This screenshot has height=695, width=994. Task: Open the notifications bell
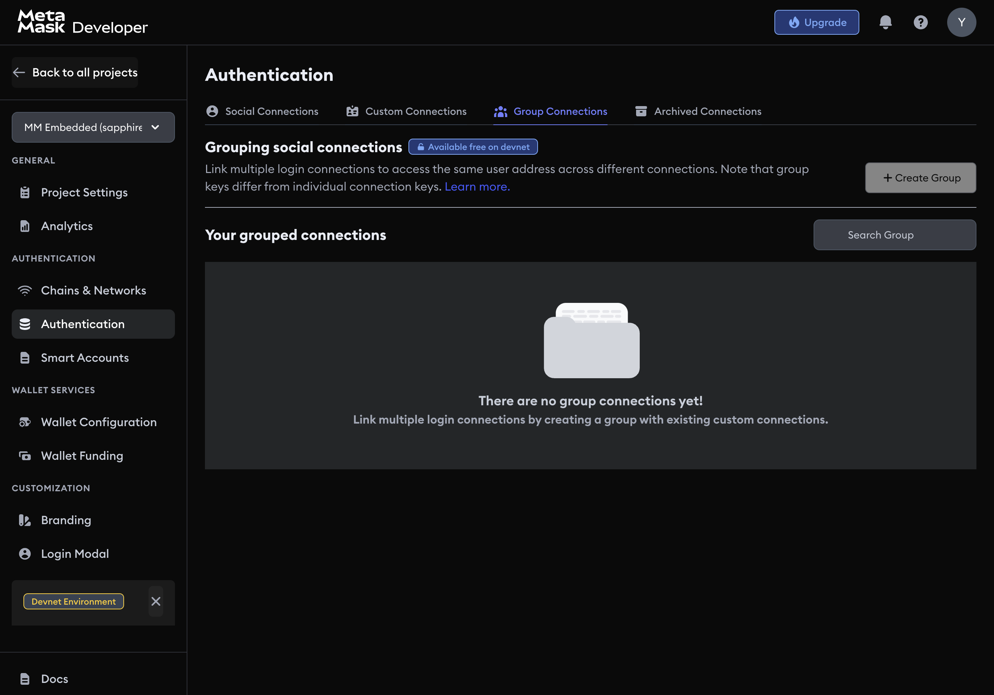pyautogui.click(x=885, y=23)
